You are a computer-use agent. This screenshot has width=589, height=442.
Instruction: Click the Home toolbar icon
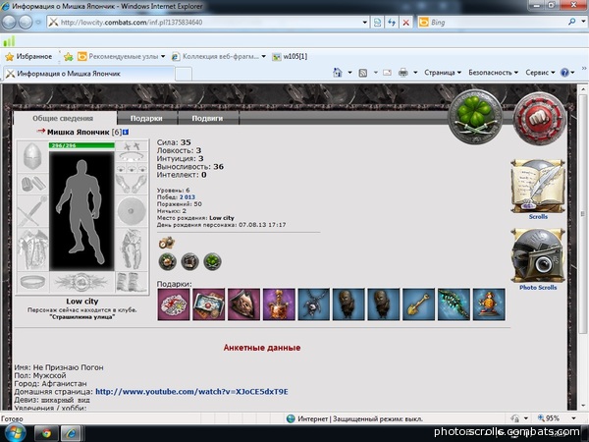338,73
